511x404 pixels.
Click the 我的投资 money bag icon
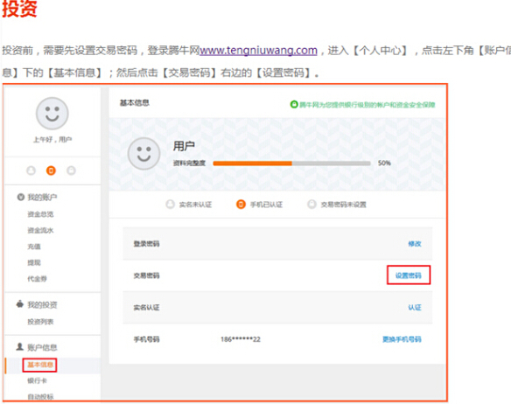(20, 304)
